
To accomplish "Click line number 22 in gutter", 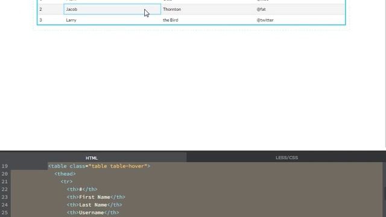I will [4, 189].
